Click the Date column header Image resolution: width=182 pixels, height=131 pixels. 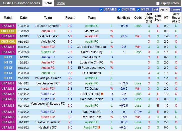point(23,18)
